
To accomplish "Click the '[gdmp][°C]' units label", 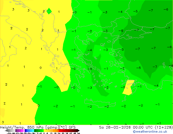I will (x=56, y=127).
